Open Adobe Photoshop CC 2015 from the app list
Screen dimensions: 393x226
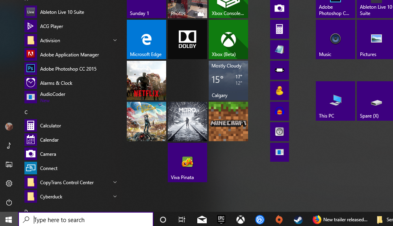click(x=68, y=69)
